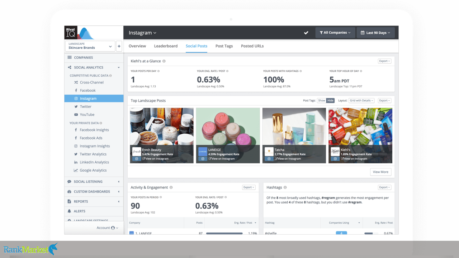Expand the Custom Dashboards section arrow

119,192
